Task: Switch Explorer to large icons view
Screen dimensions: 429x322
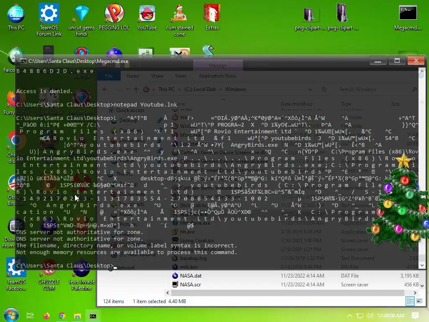Action: tap(419, 301)
